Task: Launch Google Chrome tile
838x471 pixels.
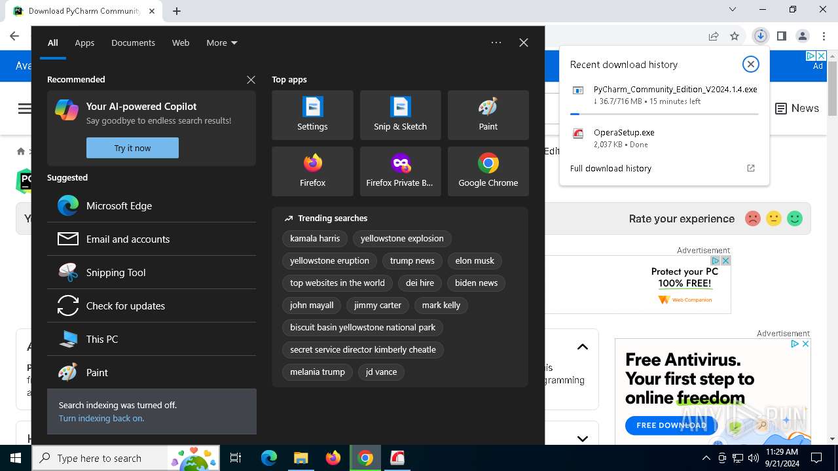Action: tap(488, 171)
